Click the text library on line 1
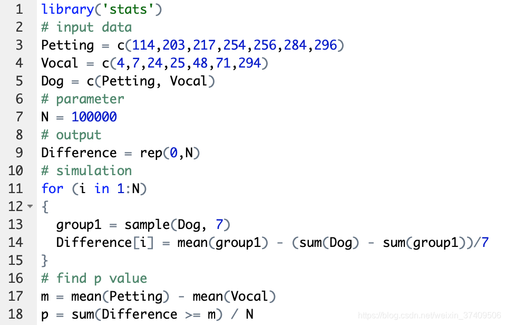This screenshot has width=506, height=325. (67, 9)
